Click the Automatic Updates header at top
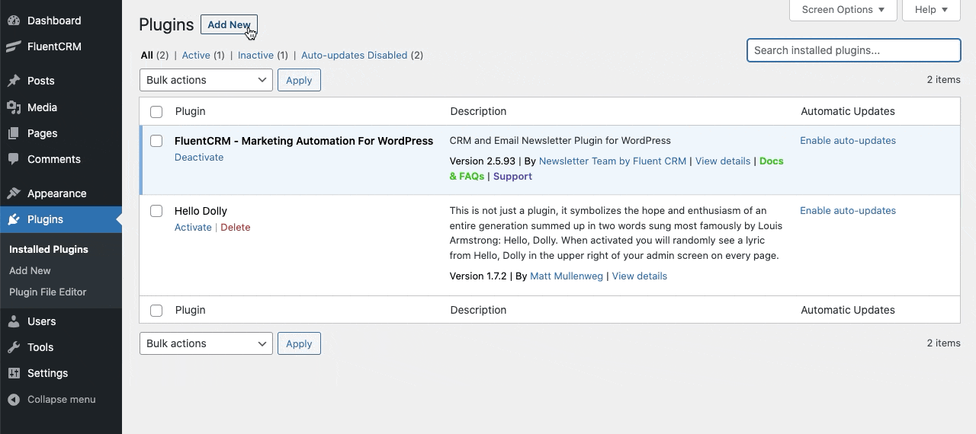Viewport: 976px width, 434px height. click(x=848, y=111)
